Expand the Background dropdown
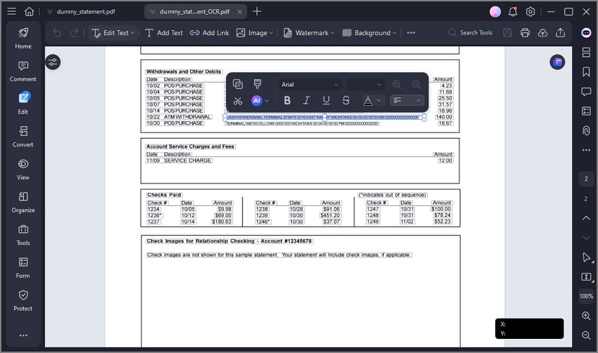 coord(394,33)
